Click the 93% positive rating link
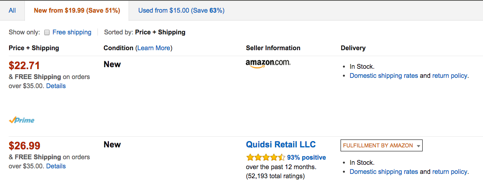Image resolution: width=483 pixels, height=196 pixels. 306,157
